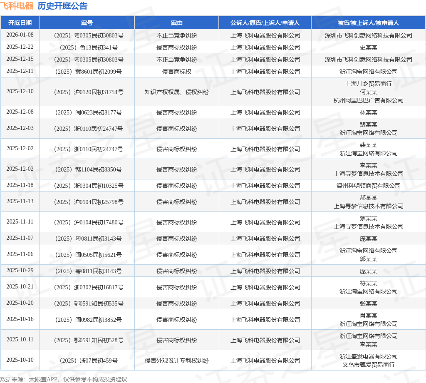Click the date 2025-11-18
Viewport: 426px width, 383px height.
coord(20,185)
